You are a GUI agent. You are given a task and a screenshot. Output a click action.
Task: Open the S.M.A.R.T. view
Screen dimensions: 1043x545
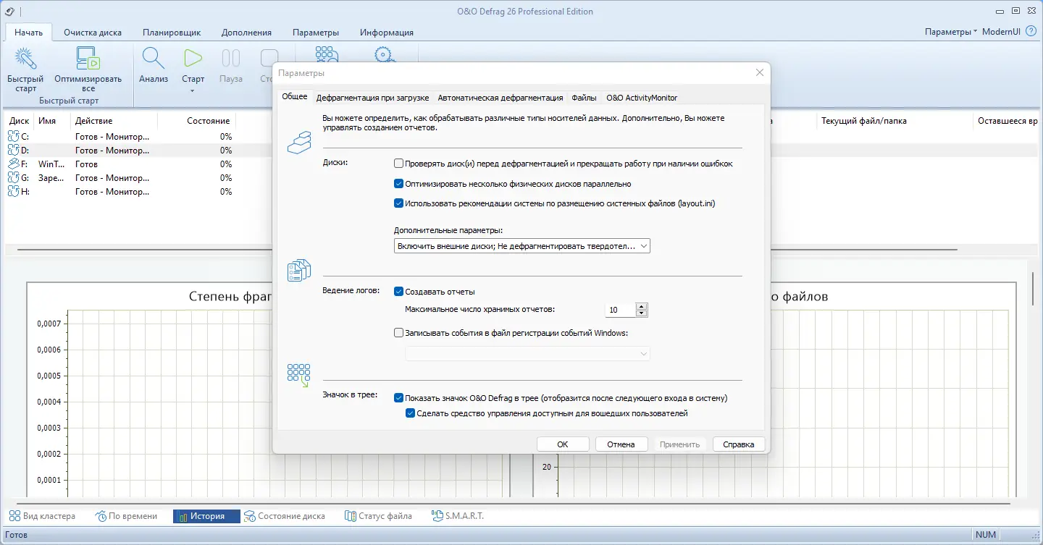point(457,516)
